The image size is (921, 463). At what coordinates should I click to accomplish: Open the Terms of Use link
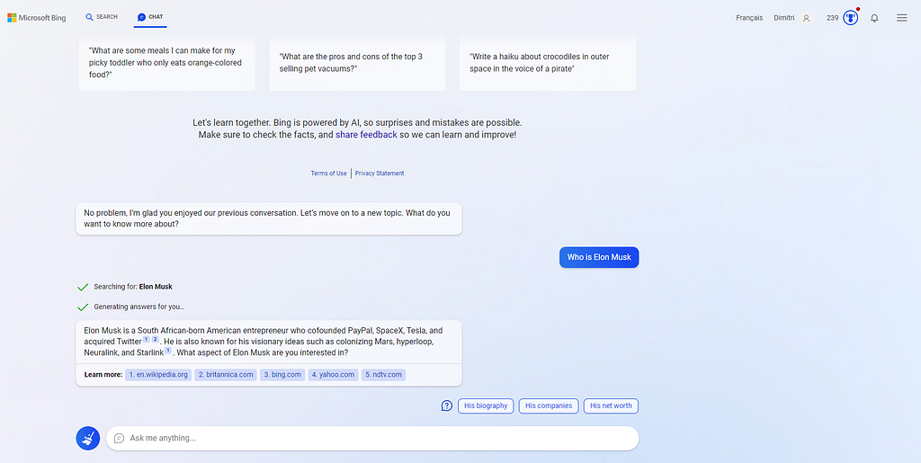coord(328,174)
